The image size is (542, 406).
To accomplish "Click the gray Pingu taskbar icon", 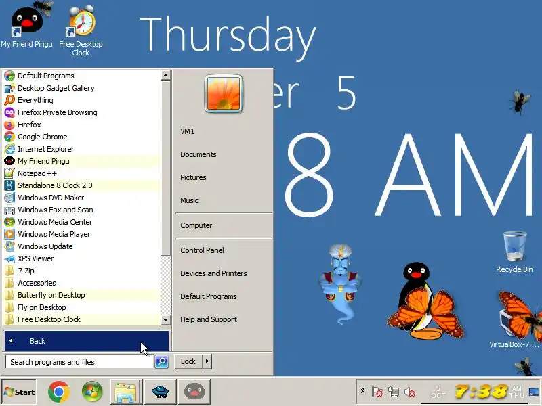I will [x=194, y=392].
